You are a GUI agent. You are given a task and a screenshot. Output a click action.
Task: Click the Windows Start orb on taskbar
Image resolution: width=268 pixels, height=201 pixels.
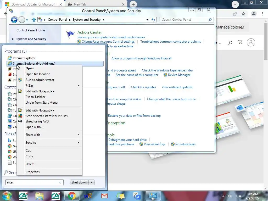click(x=7, y=196)
